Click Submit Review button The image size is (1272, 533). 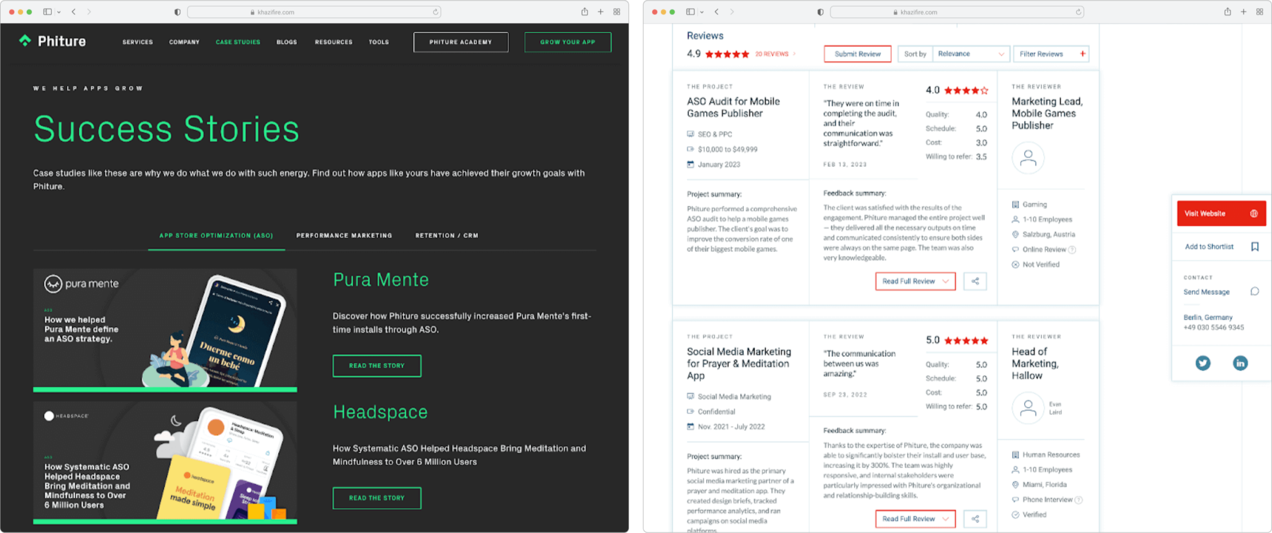click(x=858, y=54)
